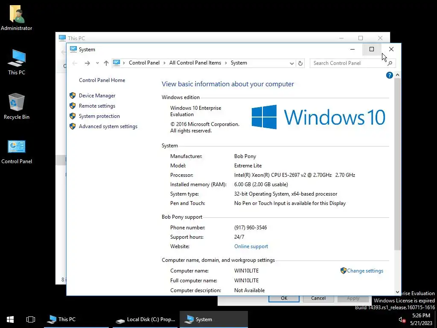
Task: Click the shield icon beside System protection
Action: pyautogui.click(x=73, y=116)
